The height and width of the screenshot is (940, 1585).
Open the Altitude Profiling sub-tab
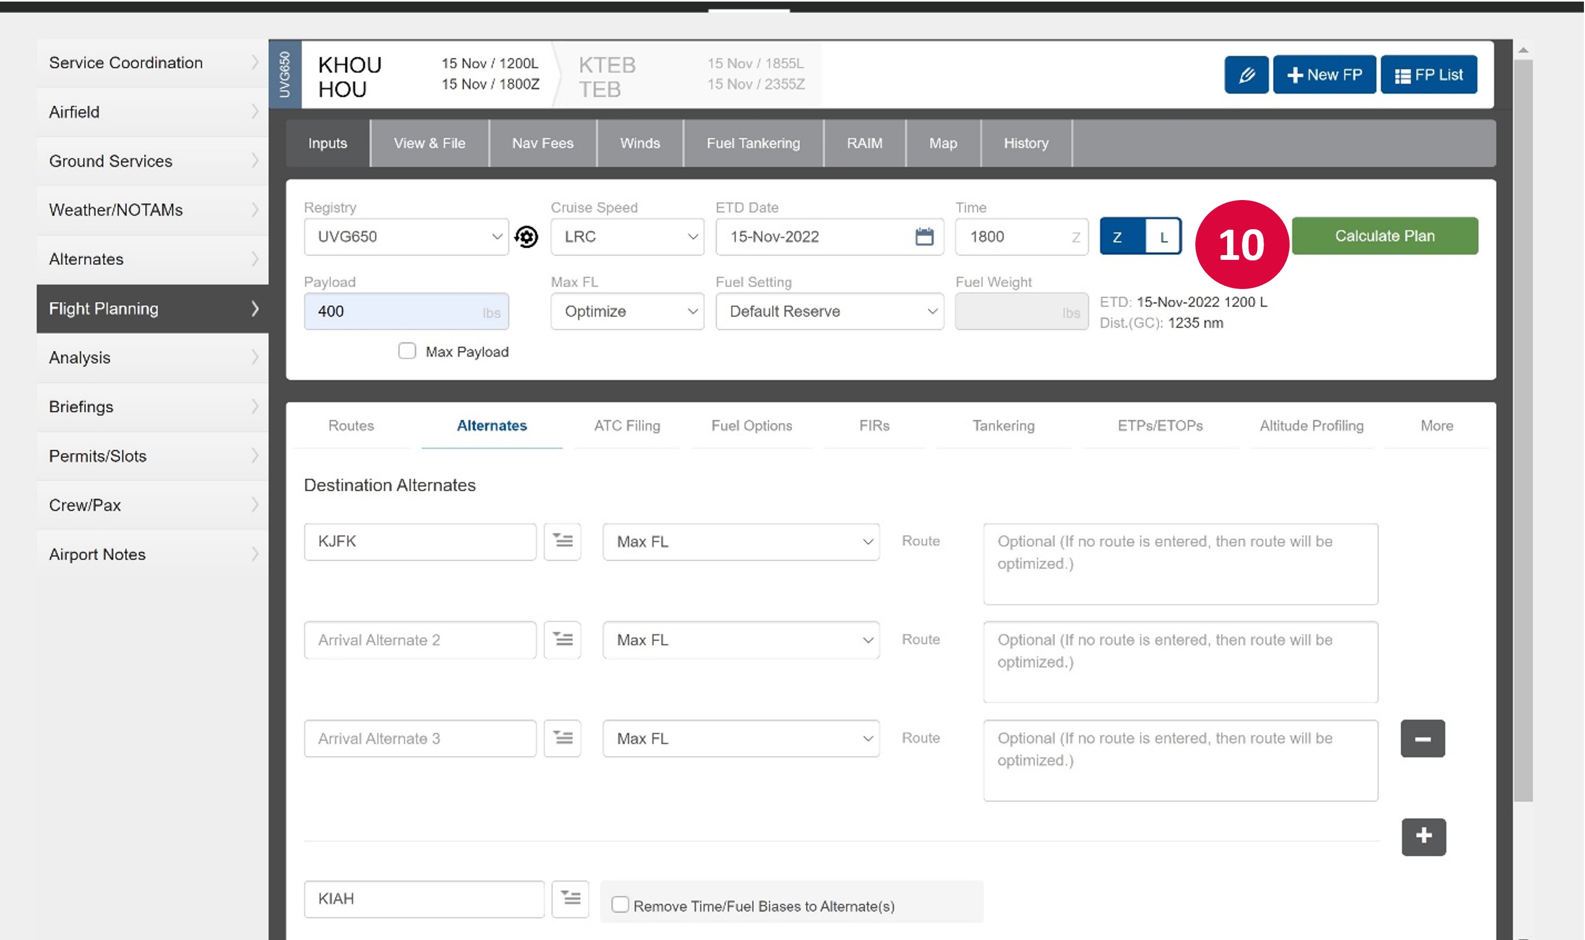point(1311,426)
